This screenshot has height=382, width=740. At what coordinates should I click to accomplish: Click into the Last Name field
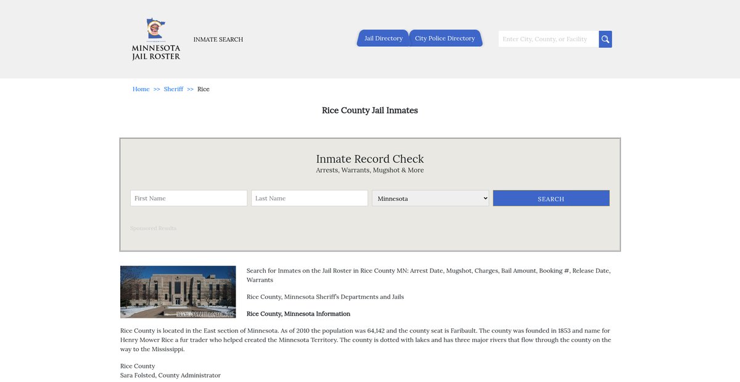tap(310, 198)
